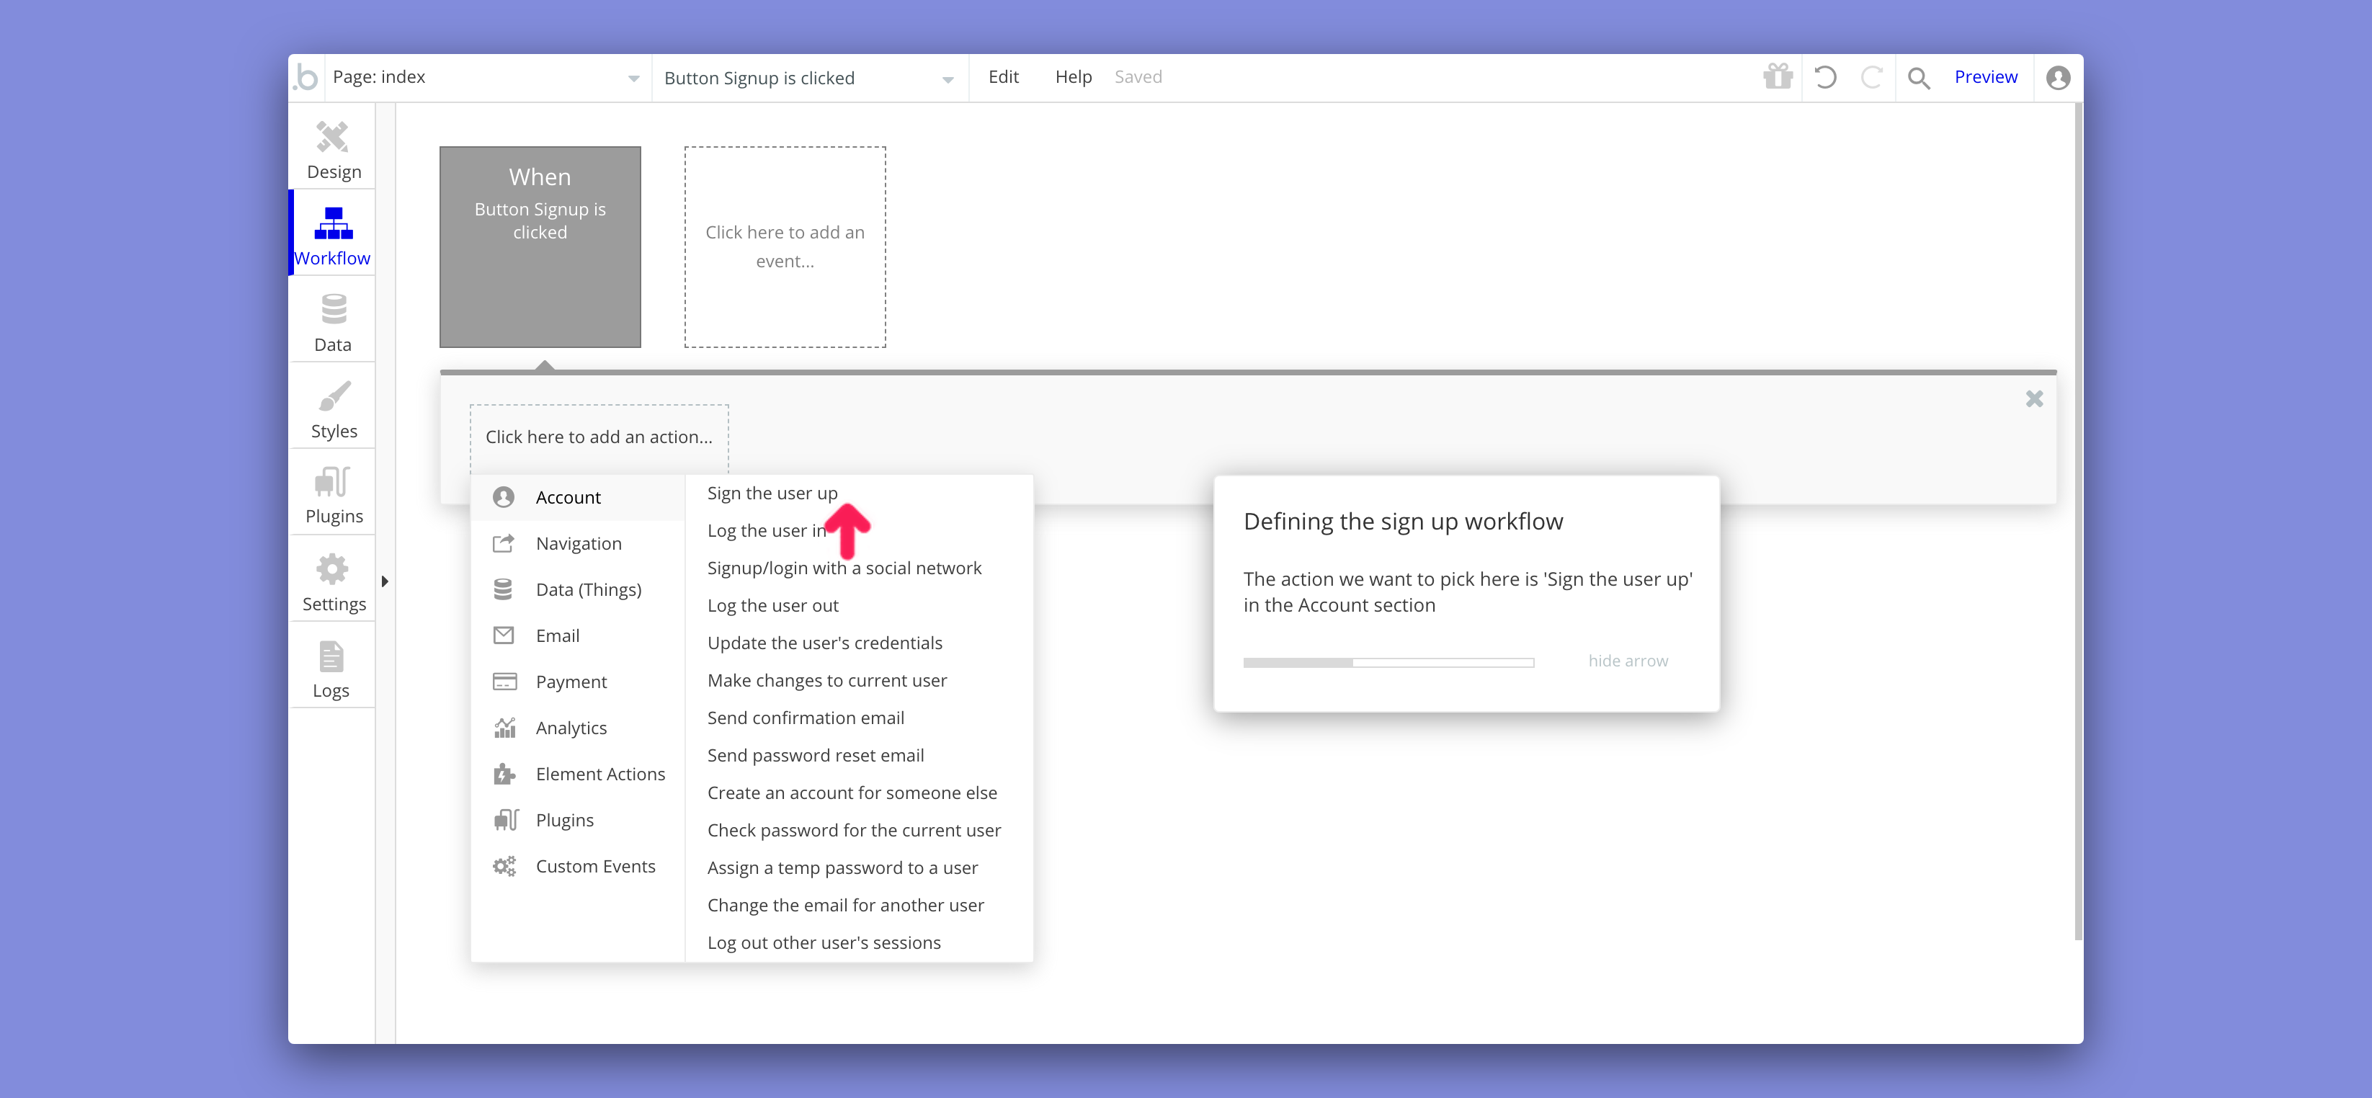Select the 'When Button Signup is clicked' event
The height and width of the screenshot is (1098, 2372).
pos(540,246)
